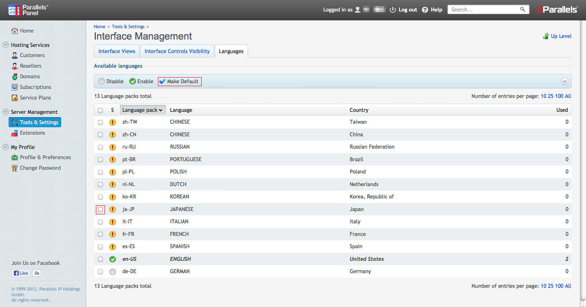Expand the toolbar options arrow at right
586x307 pixels.
(x=564, y=81)
